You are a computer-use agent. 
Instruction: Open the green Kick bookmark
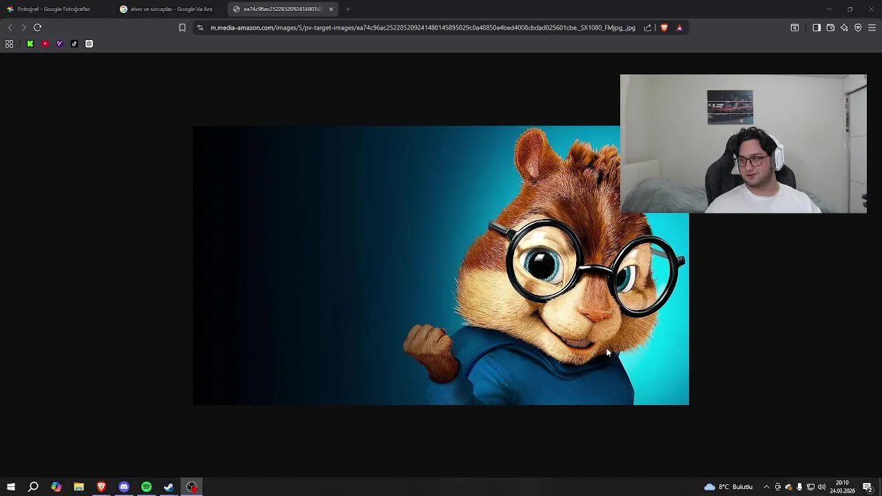point(30,43)
